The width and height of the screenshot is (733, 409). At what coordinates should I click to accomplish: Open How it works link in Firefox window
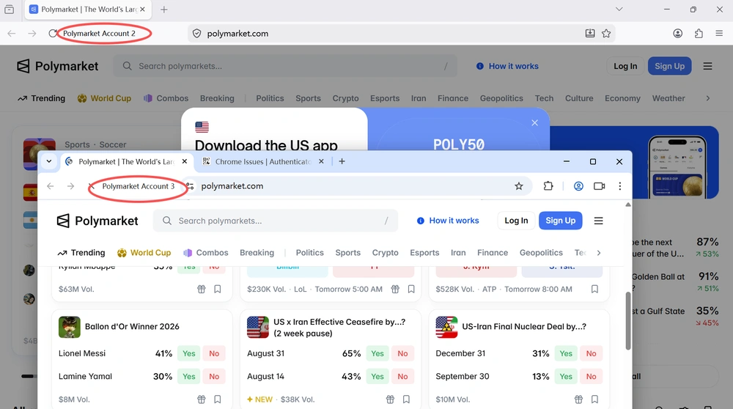(x=507, y=67)
